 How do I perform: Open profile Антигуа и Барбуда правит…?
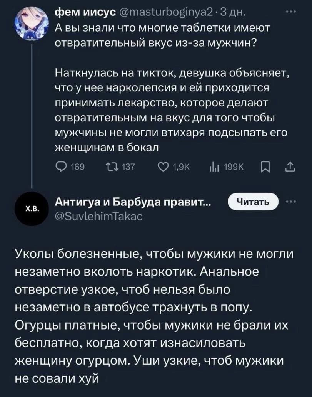point(133,202)
